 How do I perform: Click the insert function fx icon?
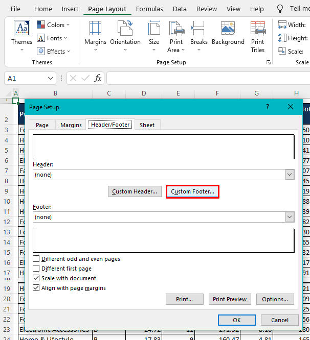(98, 78)
